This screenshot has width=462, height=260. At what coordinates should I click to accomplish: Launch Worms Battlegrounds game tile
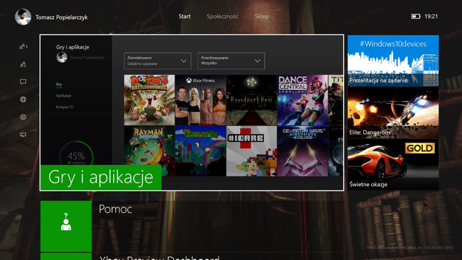pos(150,100)
